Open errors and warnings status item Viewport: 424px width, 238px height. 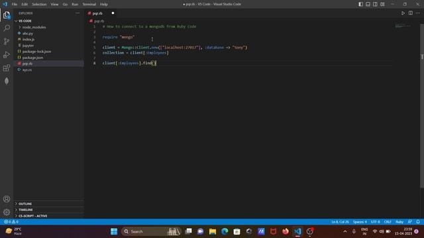pyautogui.click(x=11, y=222)
